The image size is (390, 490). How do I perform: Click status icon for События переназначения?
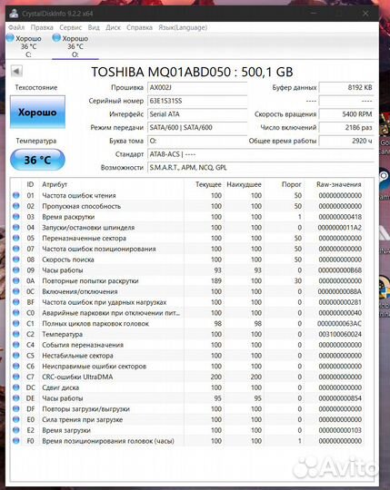pos(16,345)
